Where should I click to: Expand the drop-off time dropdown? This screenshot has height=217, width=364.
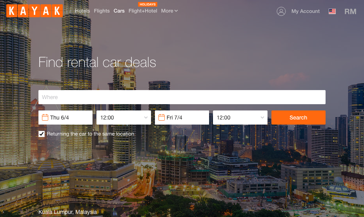pyautogui.click(x=240, y=118)
